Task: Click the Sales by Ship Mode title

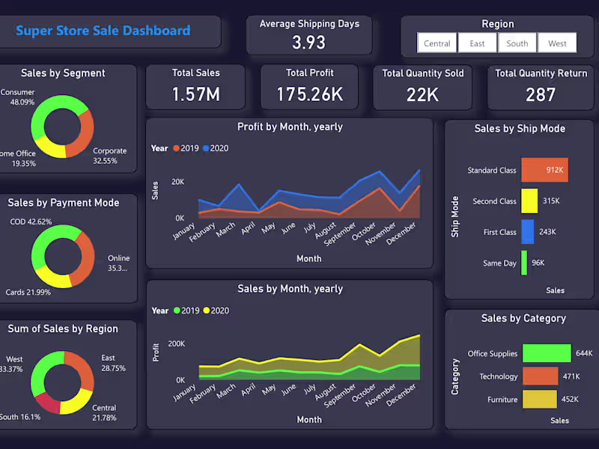Action: [520, 129]
